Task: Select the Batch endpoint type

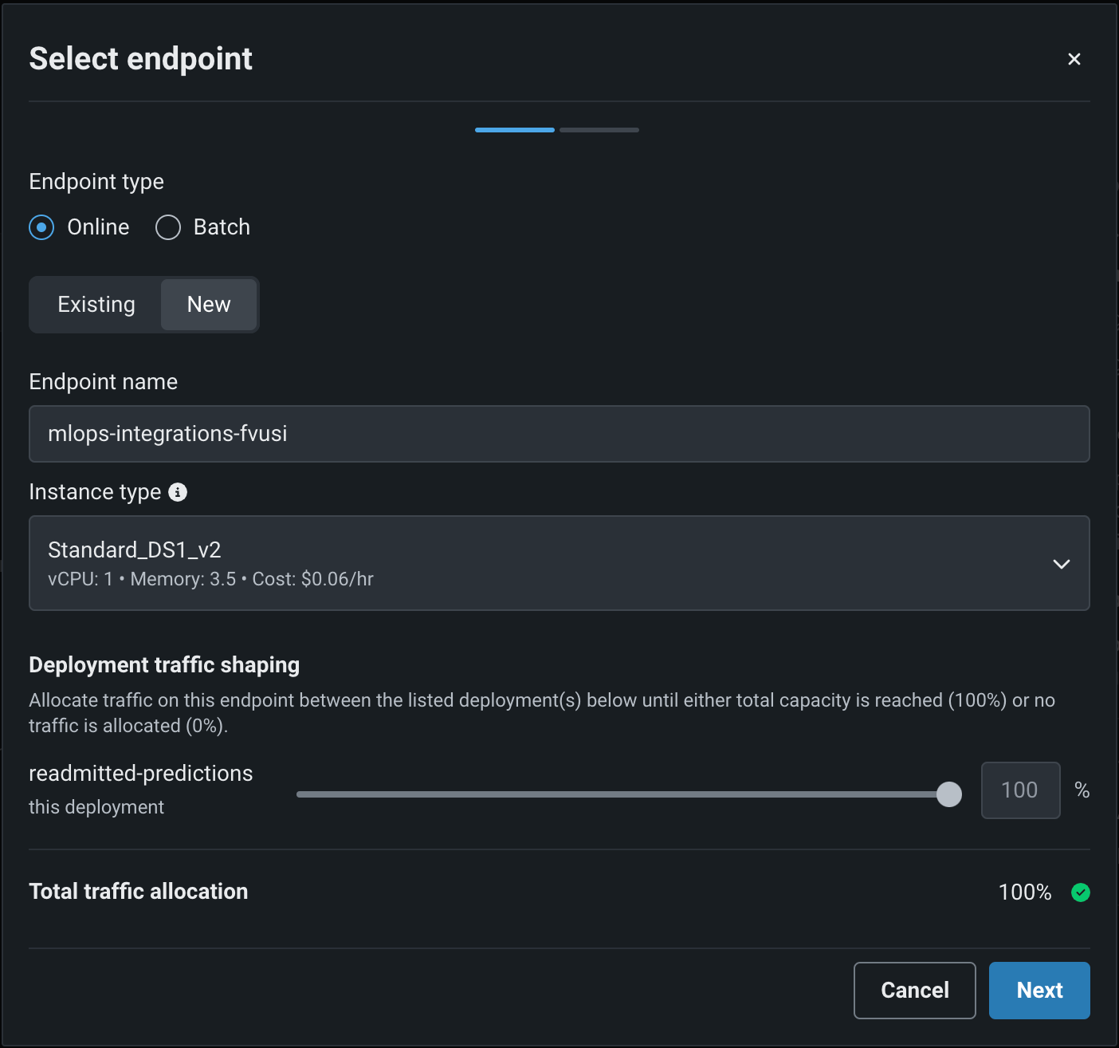Action: 168,227
